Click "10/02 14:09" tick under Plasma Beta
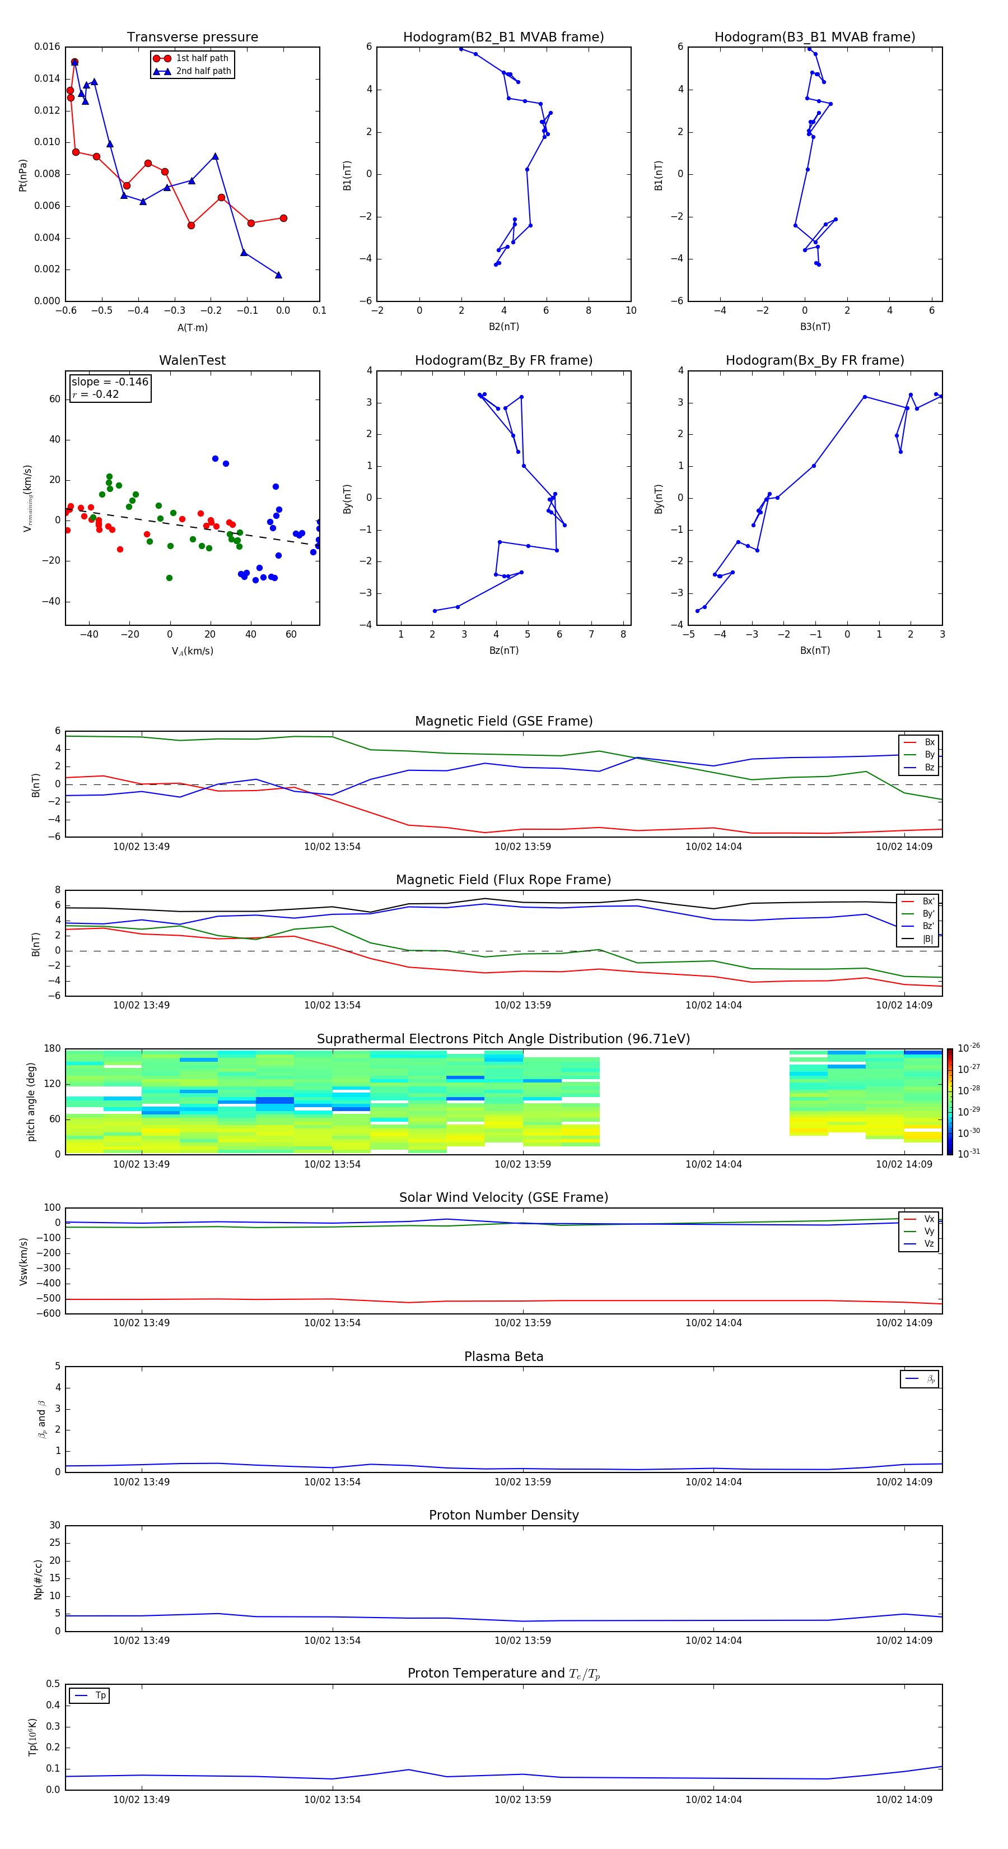1008x1849 pixels. click(x=904, y=1481)
